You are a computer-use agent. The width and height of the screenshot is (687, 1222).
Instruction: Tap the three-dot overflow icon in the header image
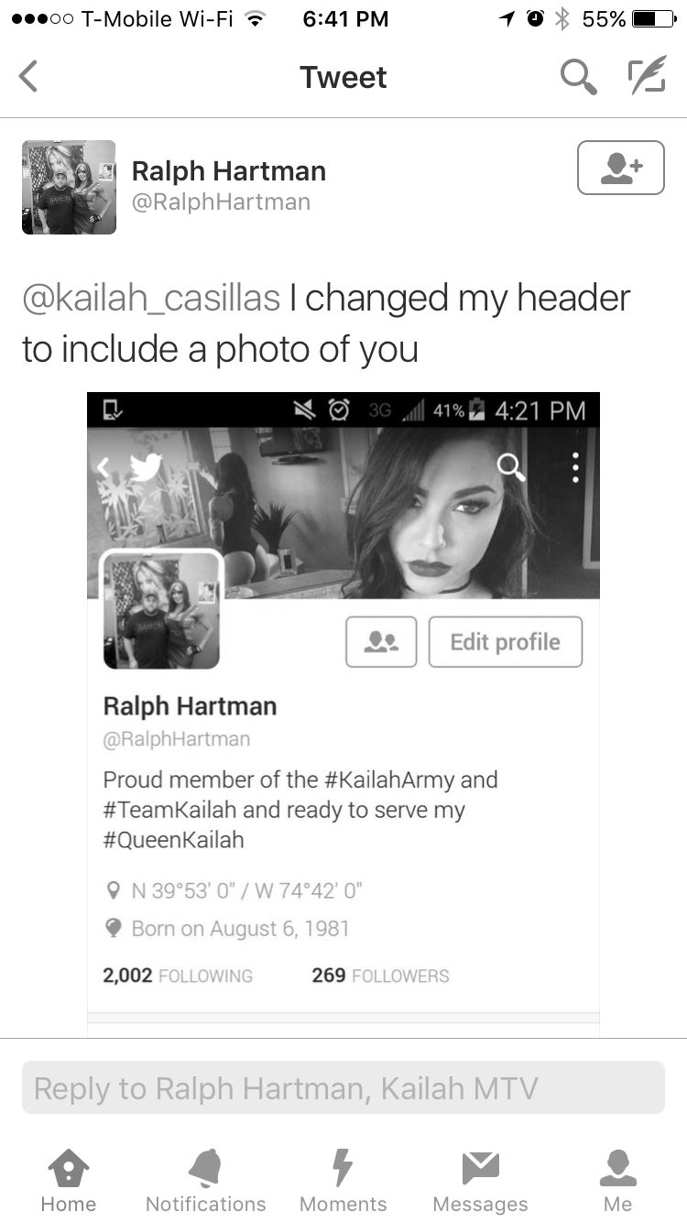click(575, 467)
